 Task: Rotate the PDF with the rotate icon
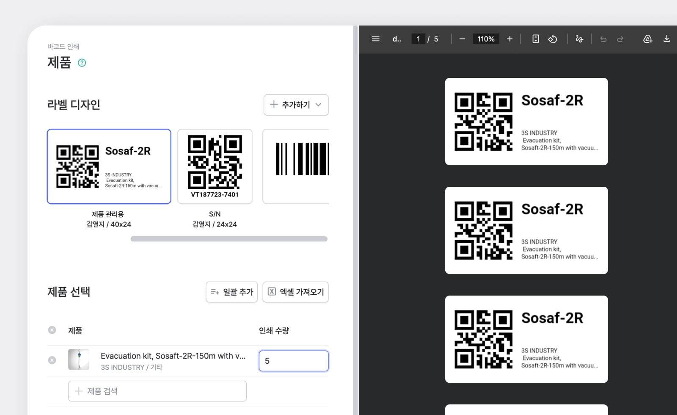point(553,39)
